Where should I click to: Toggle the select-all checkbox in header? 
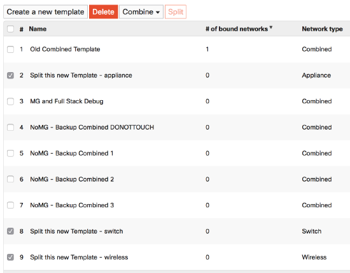[x=10, y=29]
